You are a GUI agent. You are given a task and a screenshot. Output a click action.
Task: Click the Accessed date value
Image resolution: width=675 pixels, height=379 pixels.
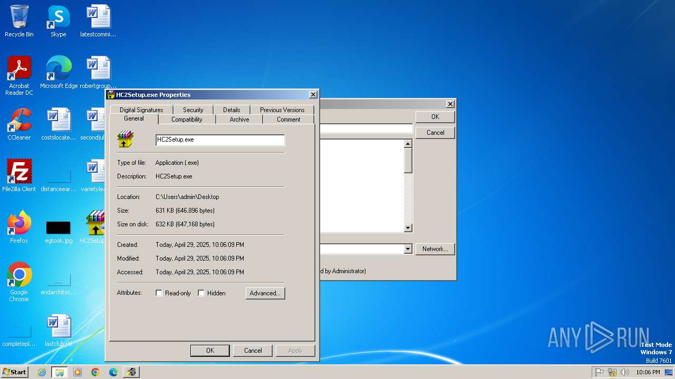pos(200,272)
